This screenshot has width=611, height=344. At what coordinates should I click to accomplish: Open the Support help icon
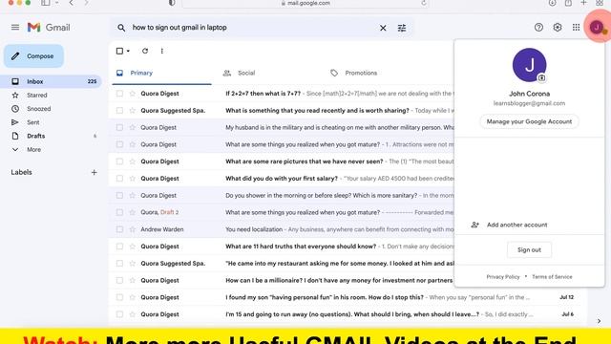pos(538,28)
